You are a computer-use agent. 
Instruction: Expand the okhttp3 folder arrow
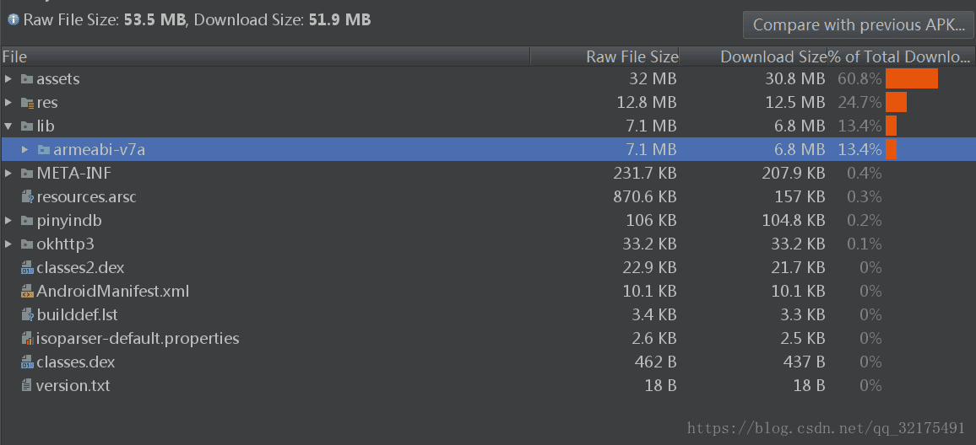point(8,244)
